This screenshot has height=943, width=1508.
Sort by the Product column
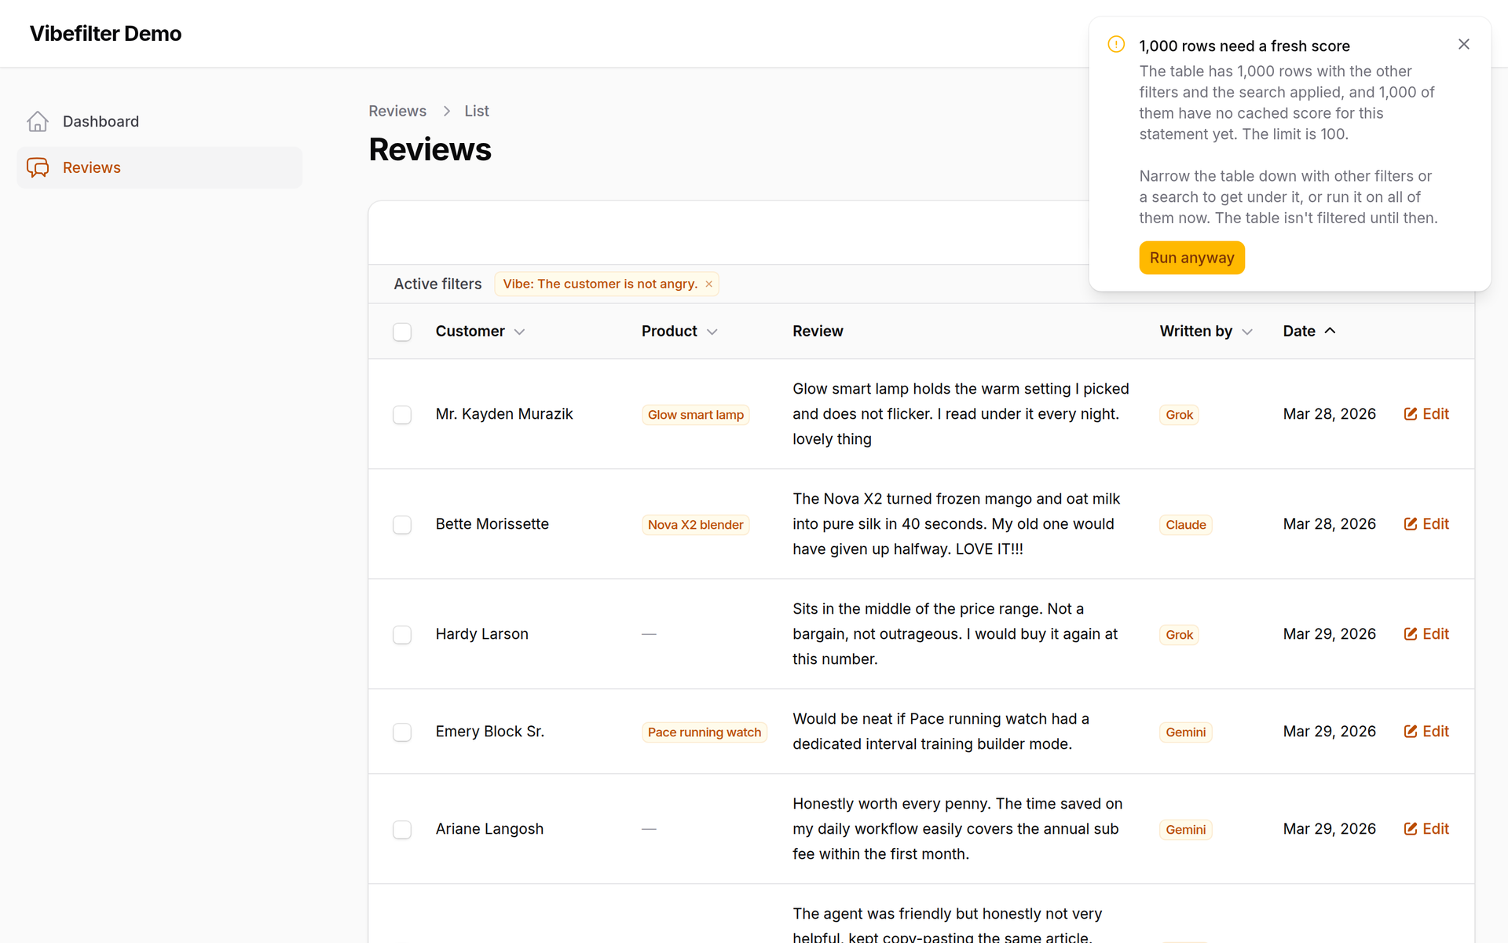(679, 332)
